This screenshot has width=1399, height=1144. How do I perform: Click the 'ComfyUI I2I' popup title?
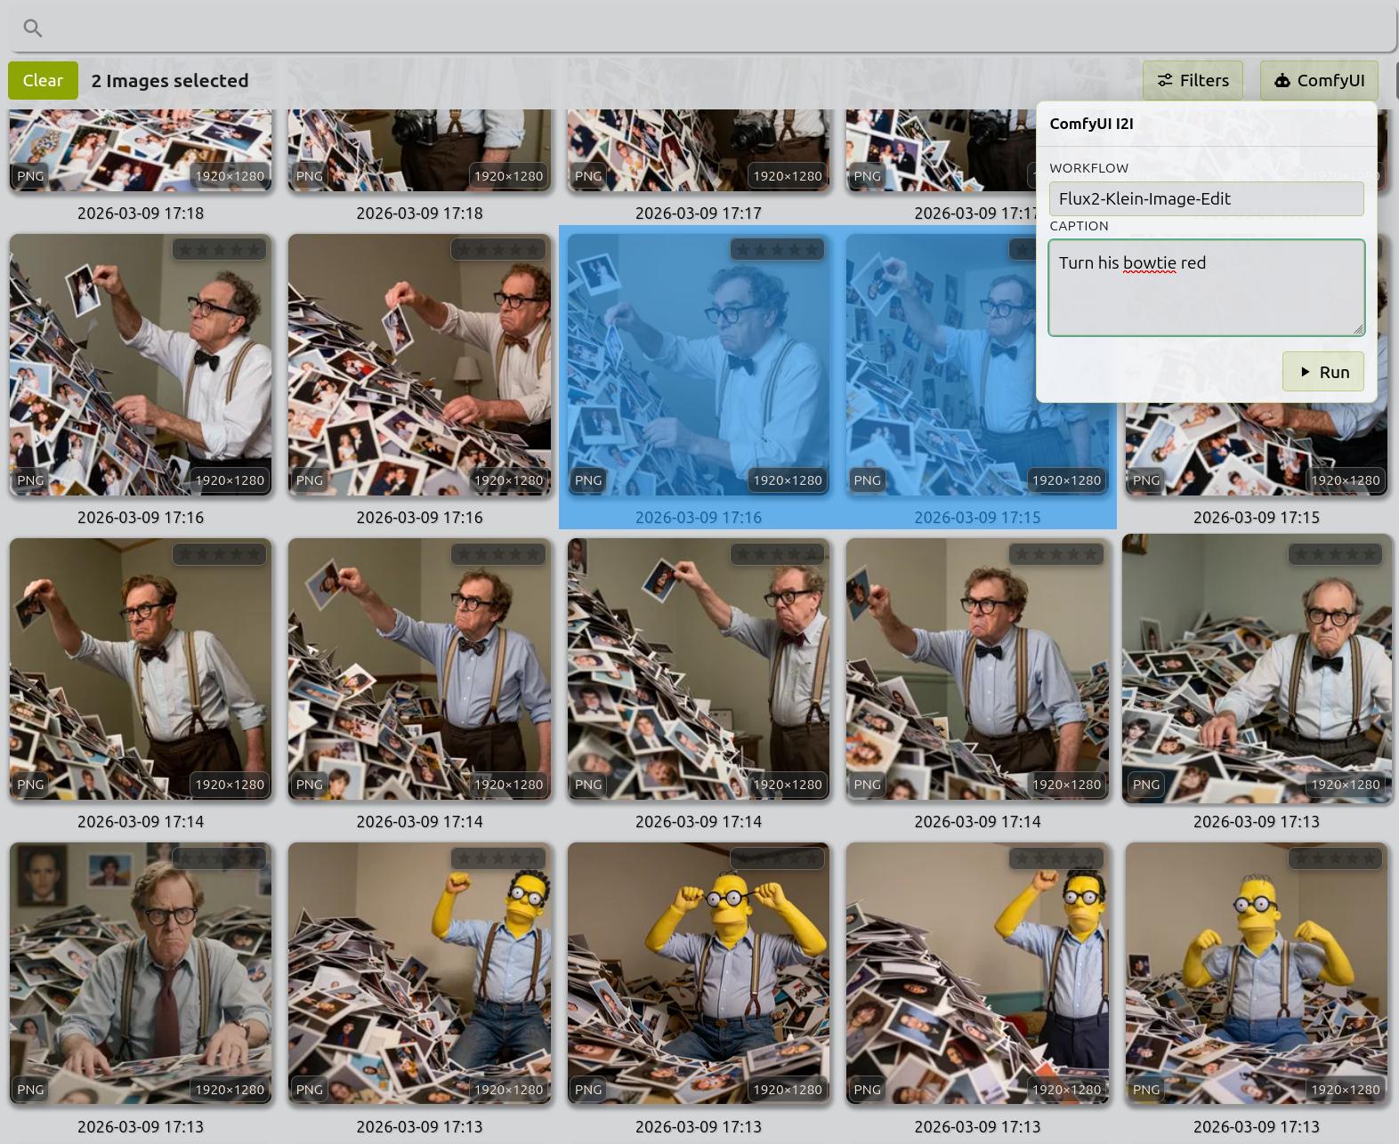pos(1091,124)
